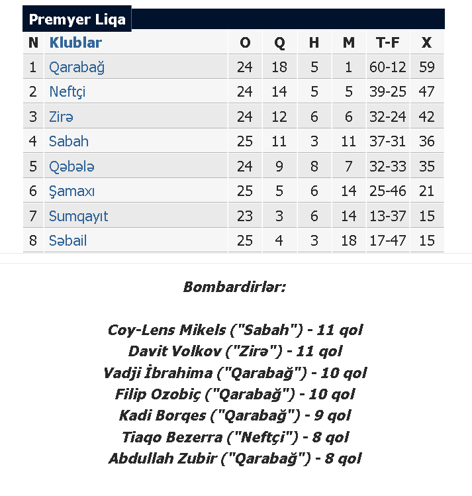
Task: Open the Qarabağ club link
Action: tap(77, 68)
